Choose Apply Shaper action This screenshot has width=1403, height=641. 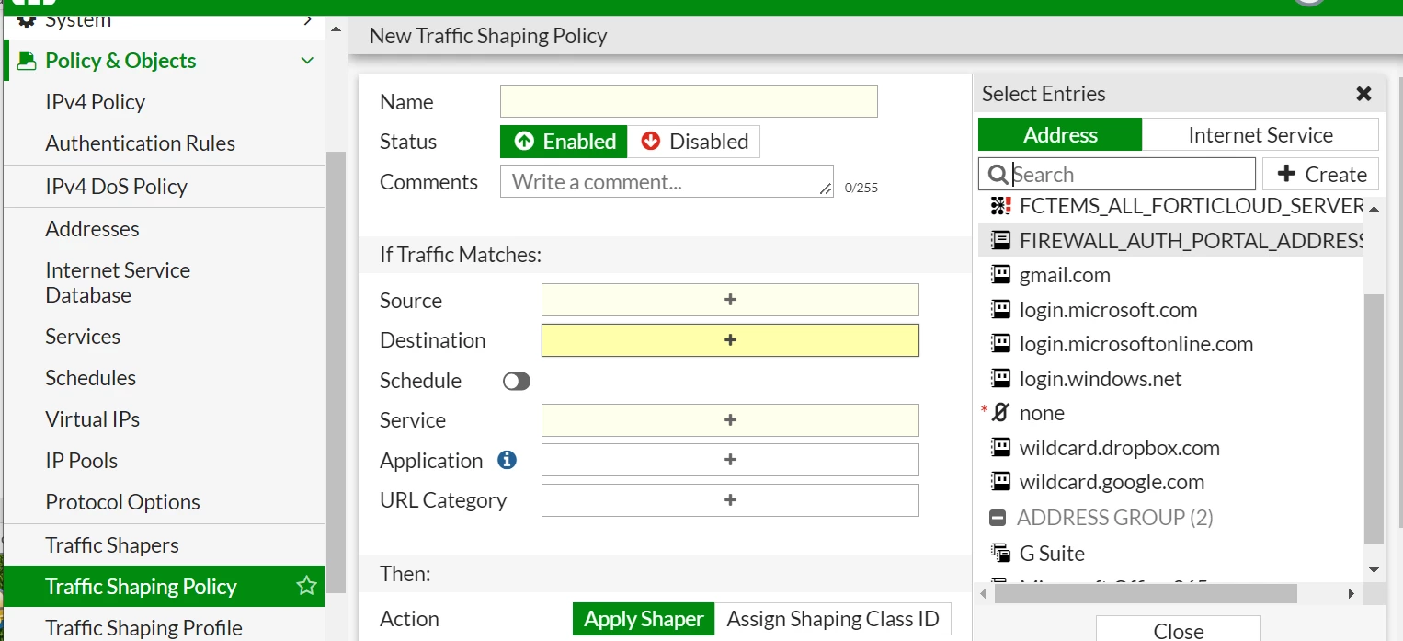pos(644,619)
